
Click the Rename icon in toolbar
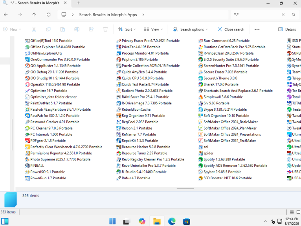(77, 29)
